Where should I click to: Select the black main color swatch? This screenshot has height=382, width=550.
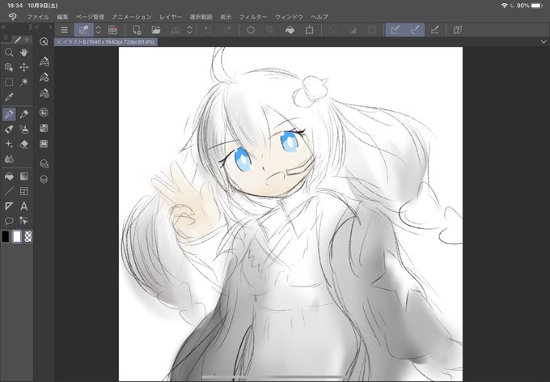[x=6, y=236]
